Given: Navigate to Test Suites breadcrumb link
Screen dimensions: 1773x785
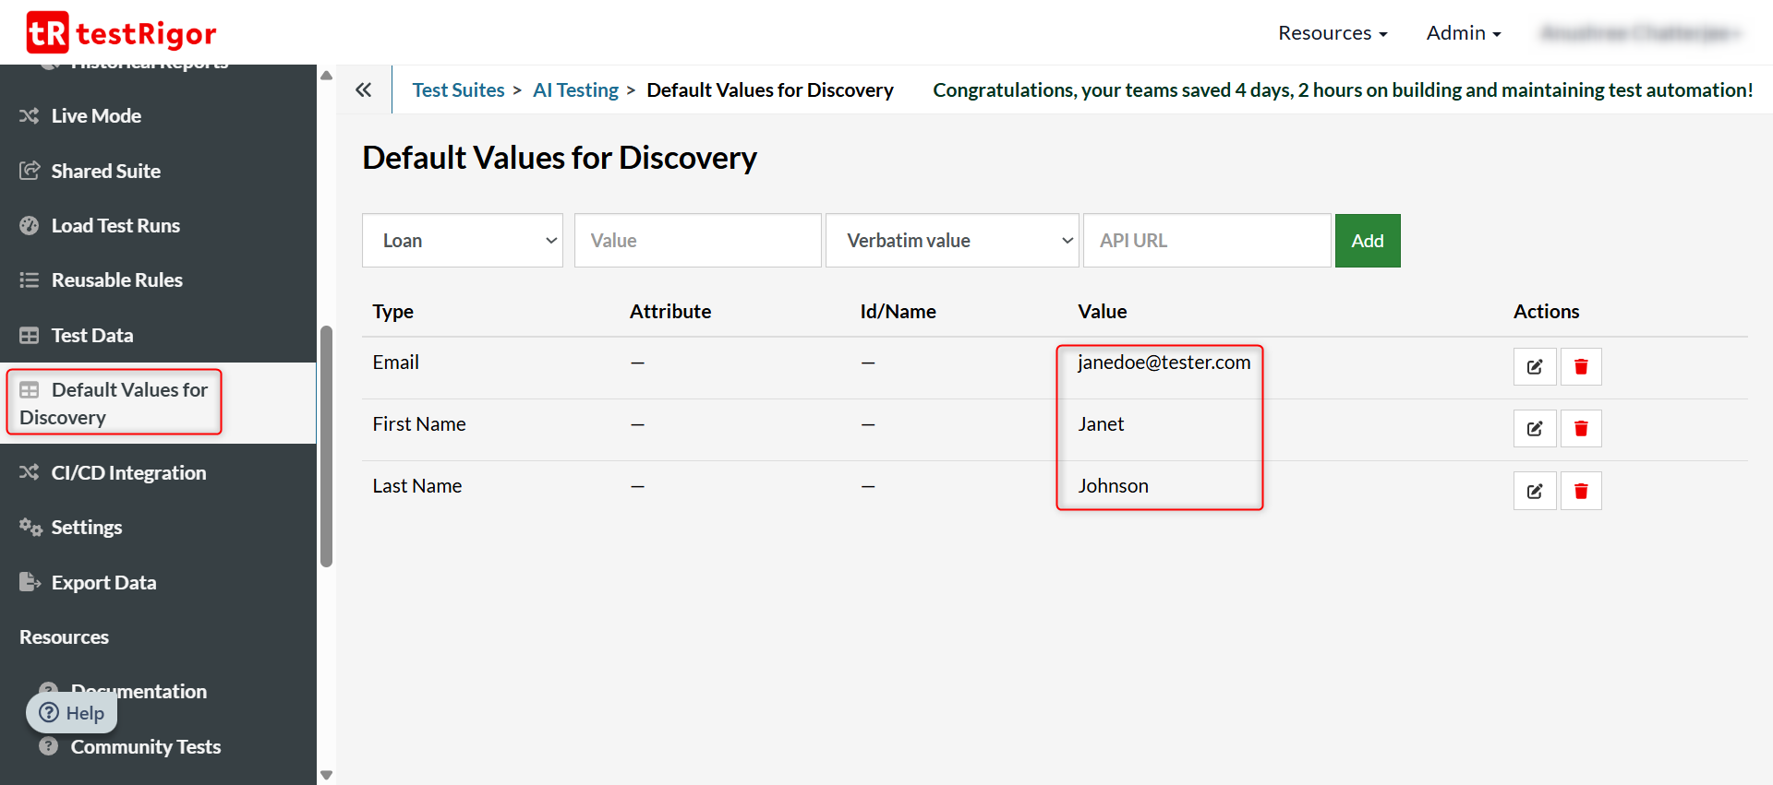Looking at the screenshot, I should (458, 90).
